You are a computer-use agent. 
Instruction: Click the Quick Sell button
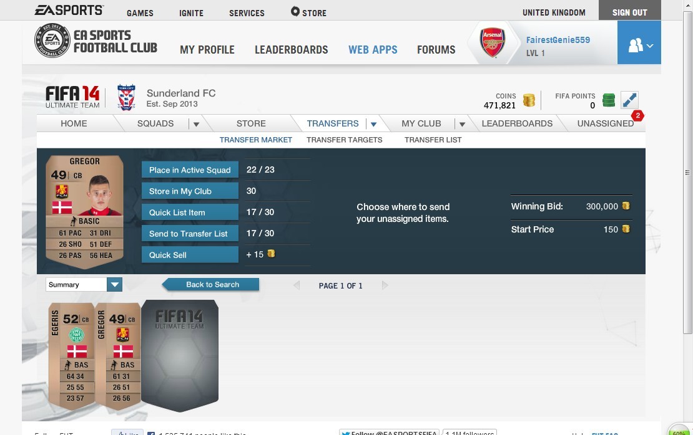pyautogui.click(x=190, y=255)
